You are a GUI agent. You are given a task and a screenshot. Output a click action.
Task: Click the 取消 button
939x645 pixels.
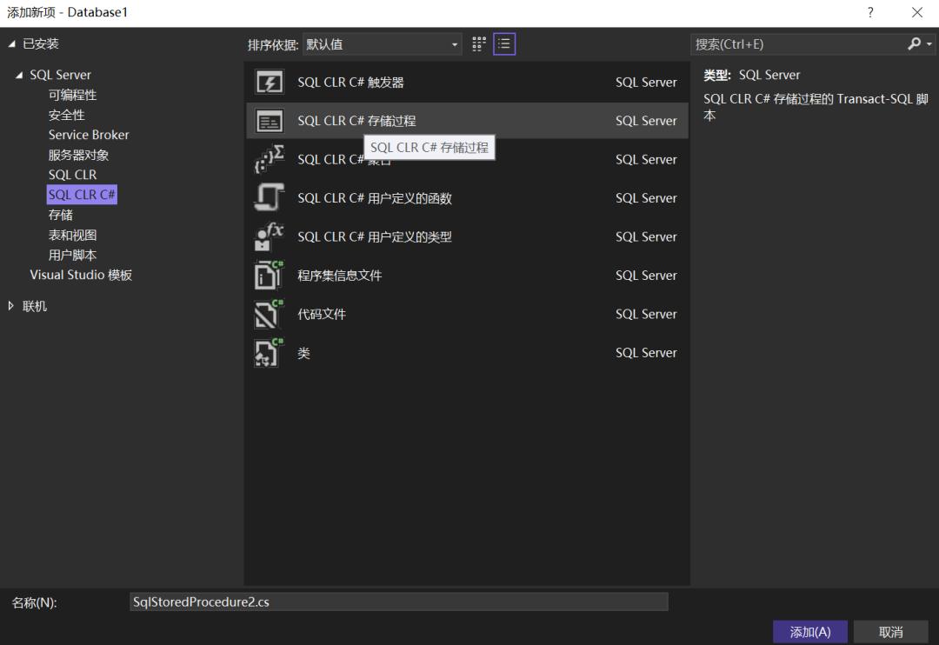click(889, 632)
